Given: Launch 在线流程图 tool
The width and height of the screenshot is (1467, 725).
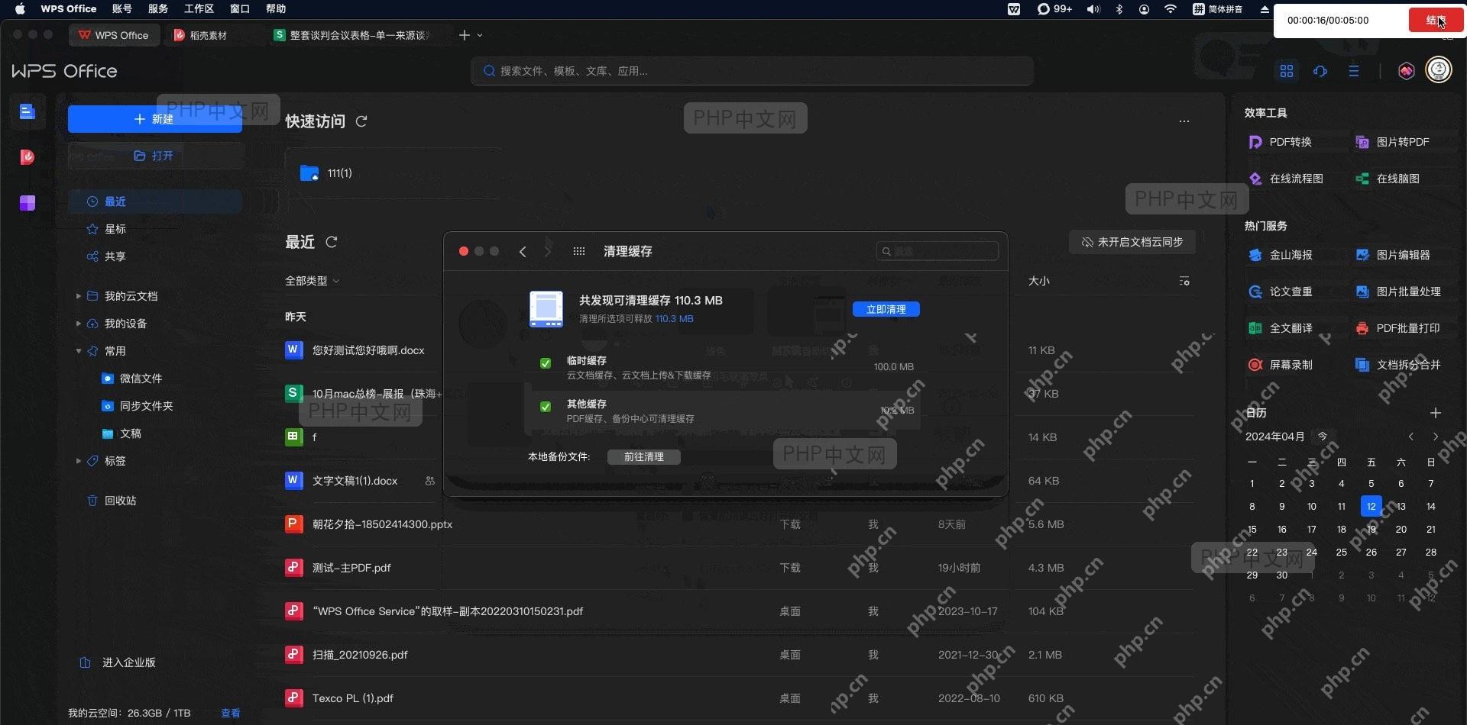Looking at the screenshot, I should click(x=1286, y=179).
